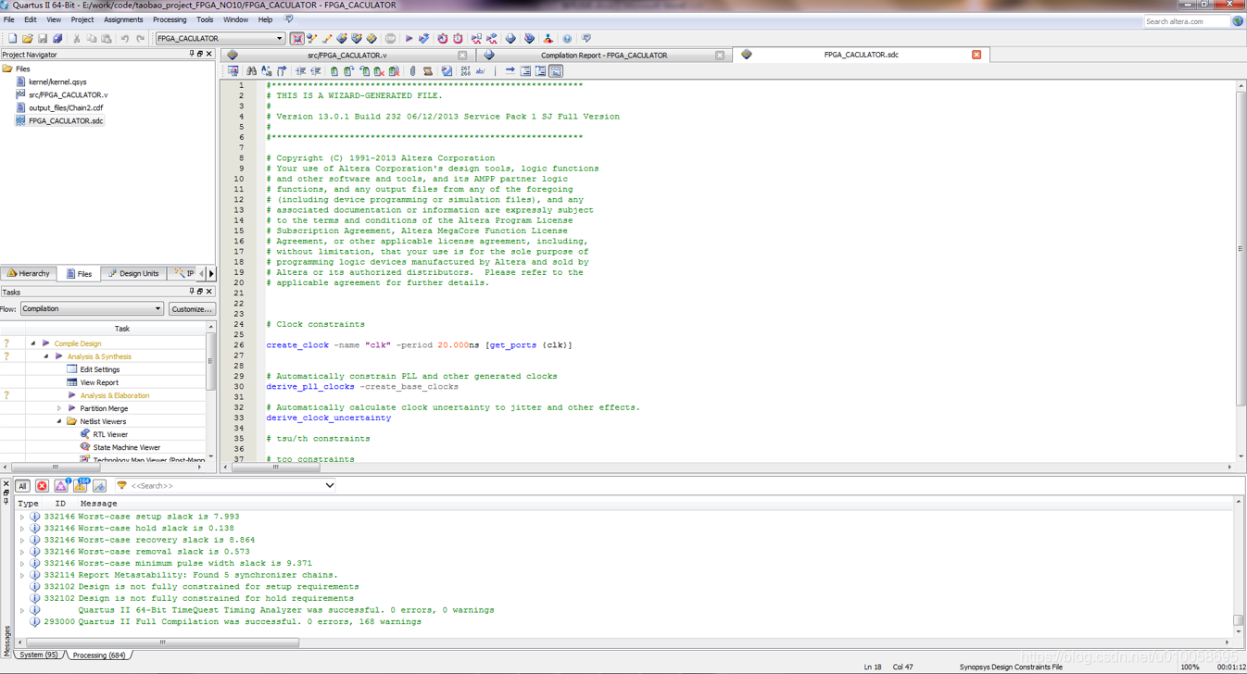Expand the Partition Merge task
The width and height of the screenshot is (1247, 674).
pos(59,408)
